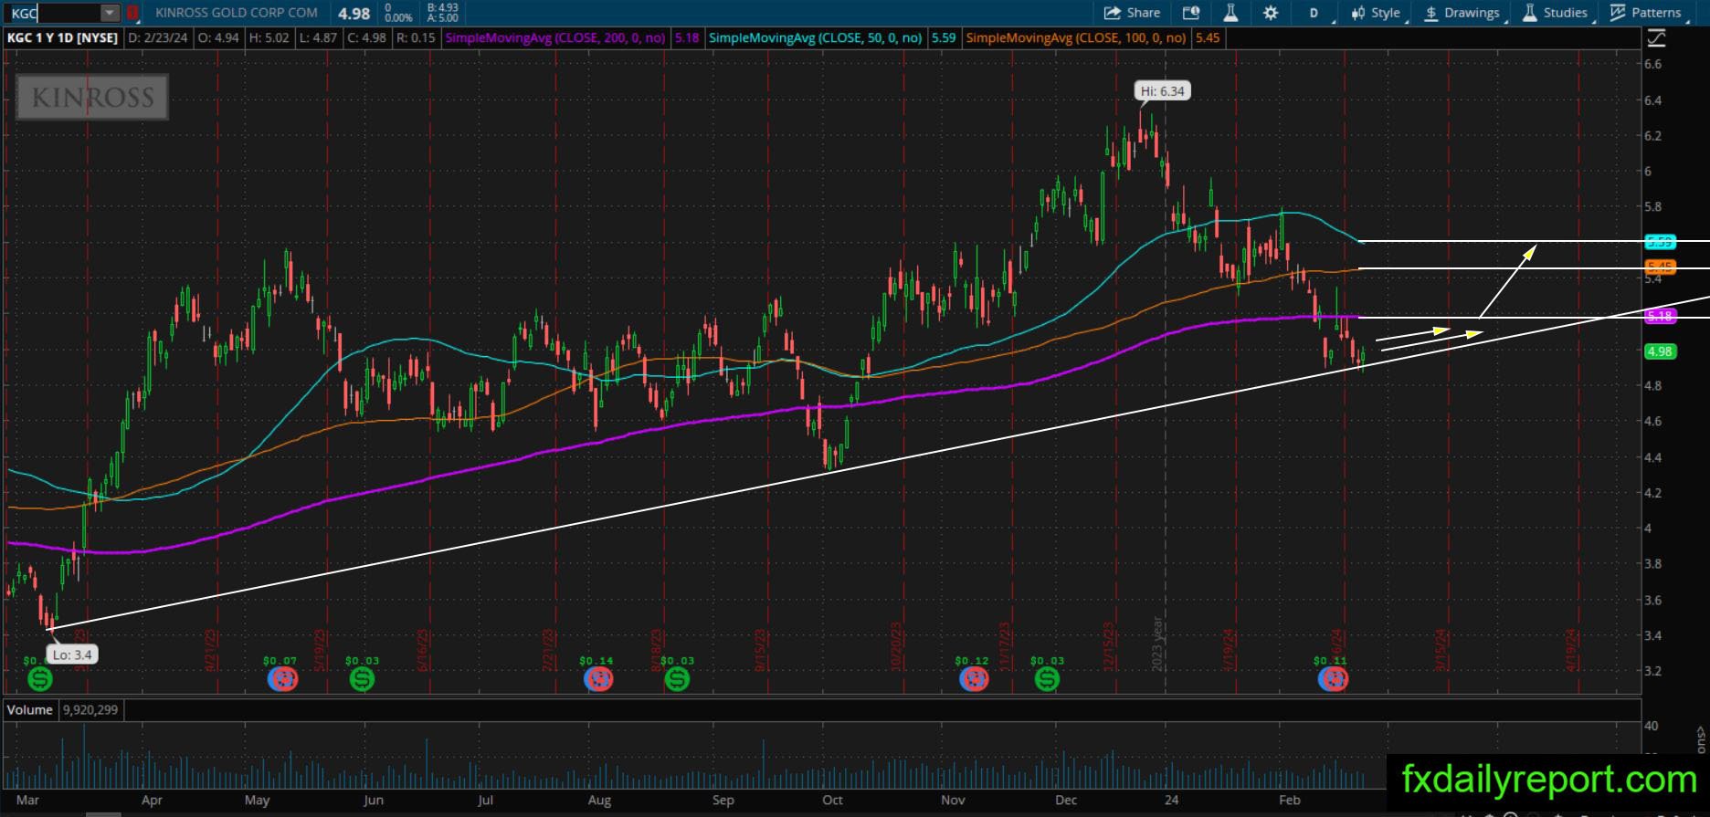Click the Share button
Image resolution: width=1710 pixels, height=817 pixels.
coord(1132,13)
